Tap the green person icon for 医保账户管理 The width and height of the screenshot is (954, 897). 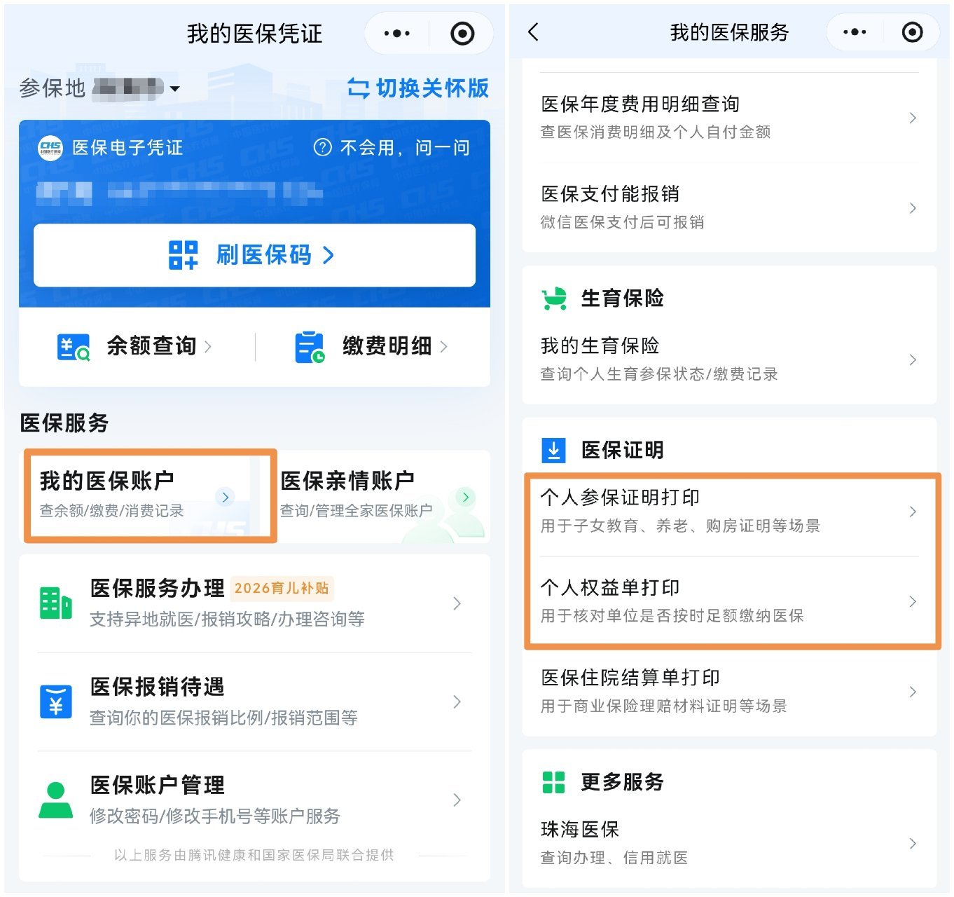[56, 800]
